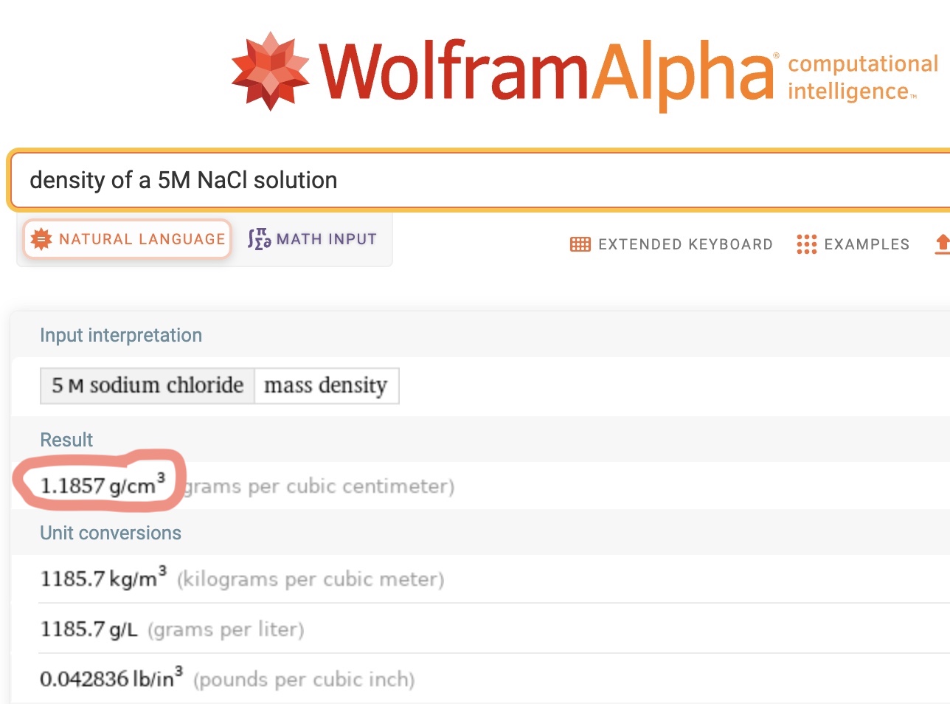Open the Extended Keyboard panel

point(684,244)
